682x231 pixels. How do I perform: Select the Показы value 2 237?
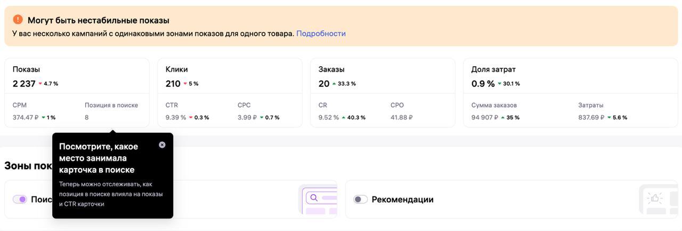point(24,84)
